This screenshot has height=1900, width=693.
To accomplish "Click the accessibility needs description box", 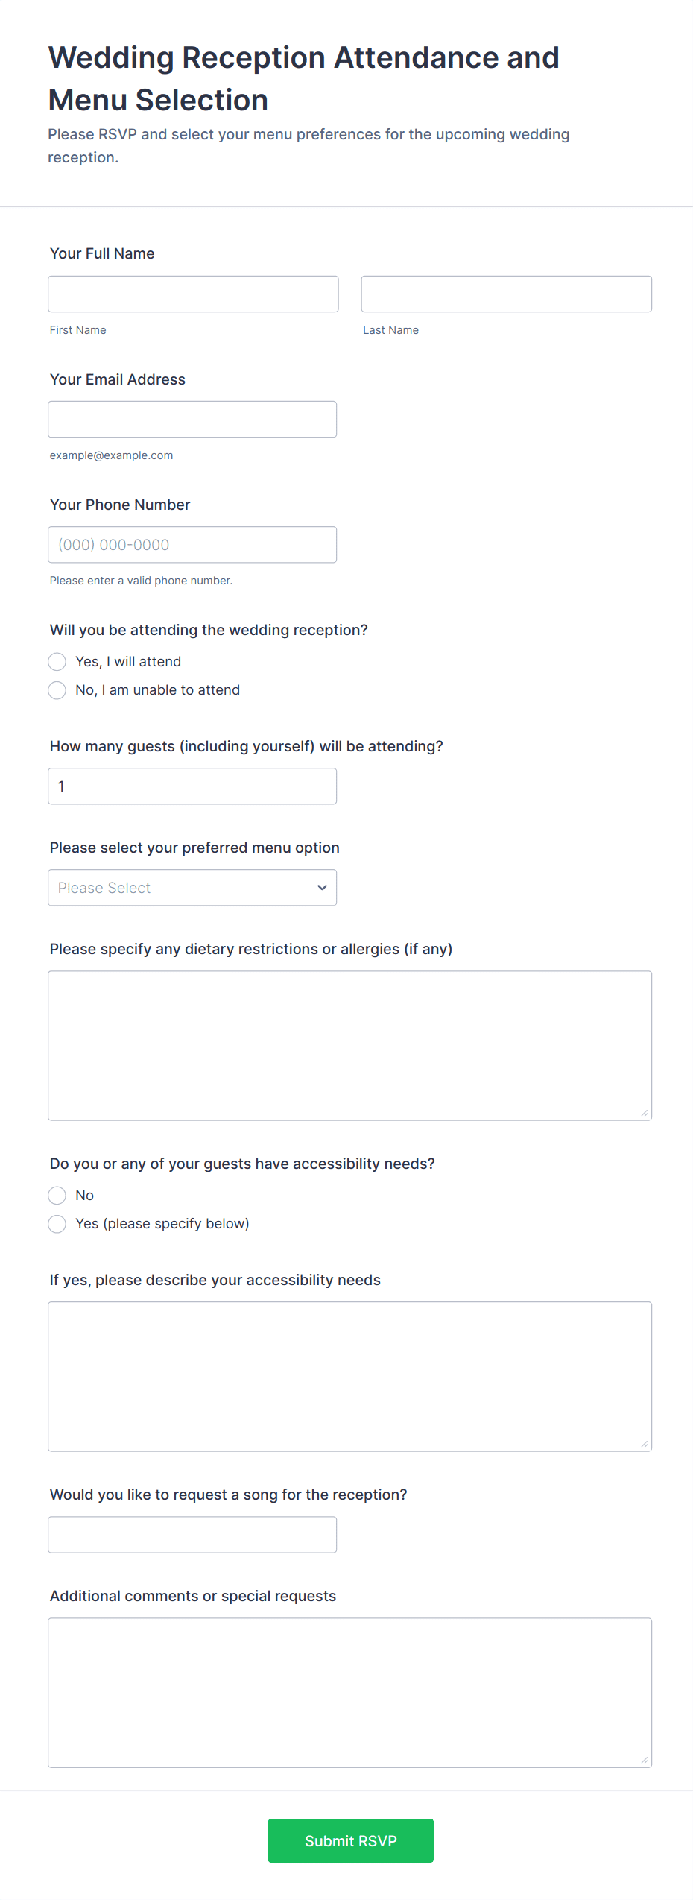I will (349, 1376).
